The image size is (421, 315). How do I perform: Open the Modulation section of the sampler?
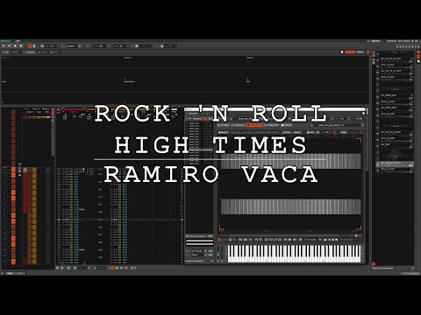pyautogui.click(x=272, y=125)
